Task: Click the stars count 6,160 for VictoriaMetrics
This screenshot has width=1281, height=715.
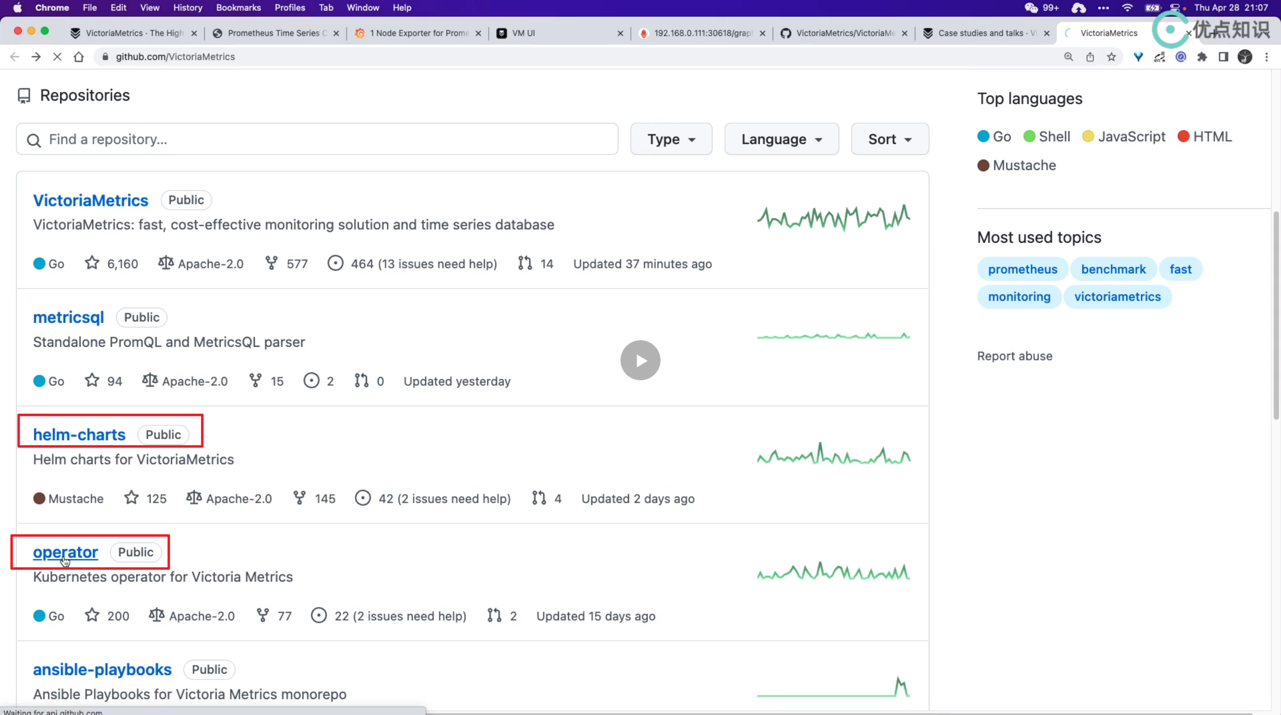Action: [x=111, y=264]
